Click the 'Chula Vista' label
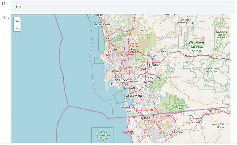The height and width of the screenshot is (145, 237). pos(134,96)
